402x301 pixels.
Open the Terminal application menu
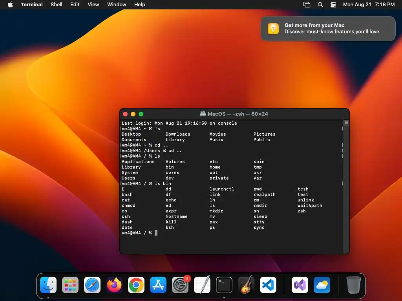pos(32,5)
